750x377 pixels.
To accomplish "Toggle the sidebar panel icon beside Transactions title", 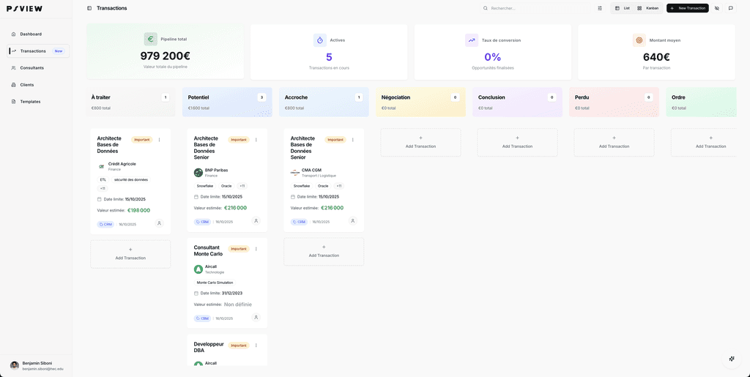I will (x=89, y=8).
